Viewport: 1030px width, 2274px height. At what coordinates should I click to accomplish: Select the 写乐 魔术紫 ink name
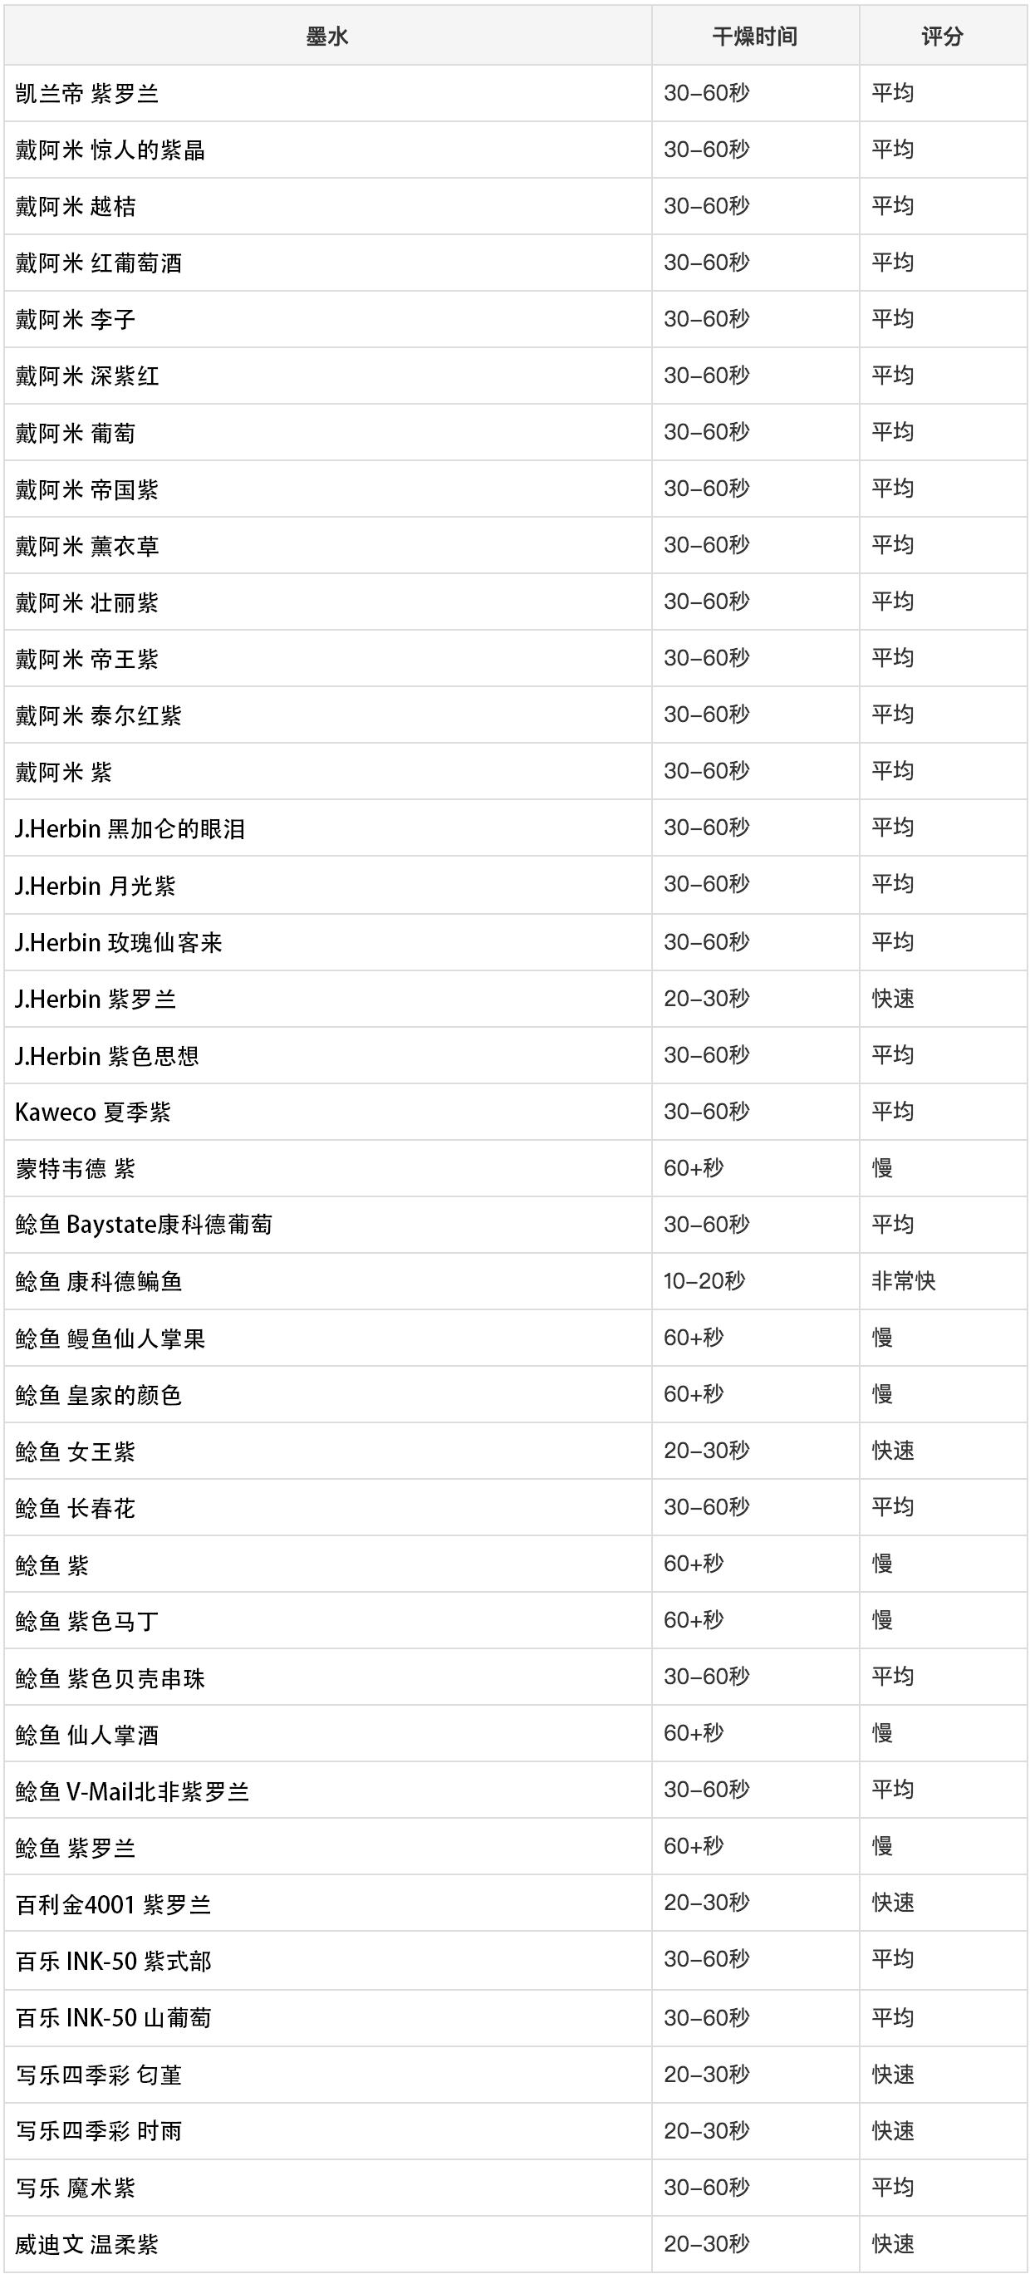[x=76, y=2187]
